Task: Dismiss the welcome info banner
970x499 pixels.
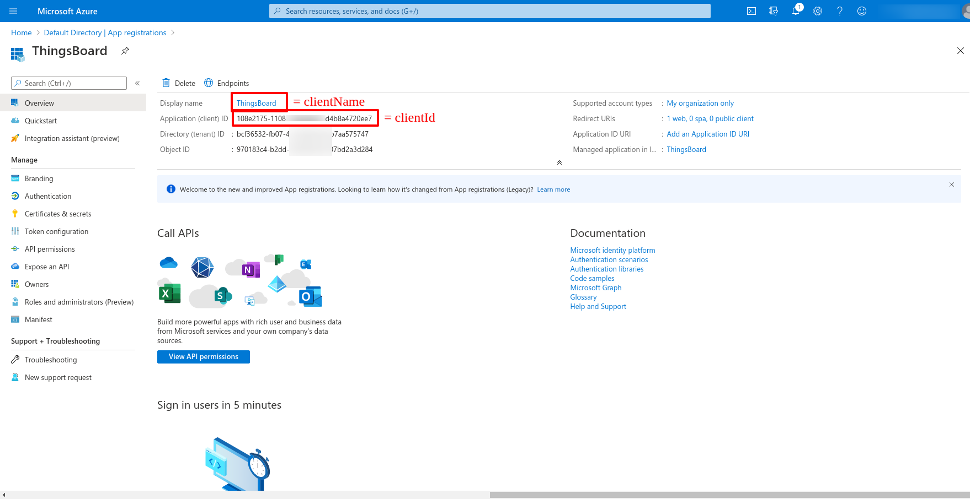Action: click(951, 185)
